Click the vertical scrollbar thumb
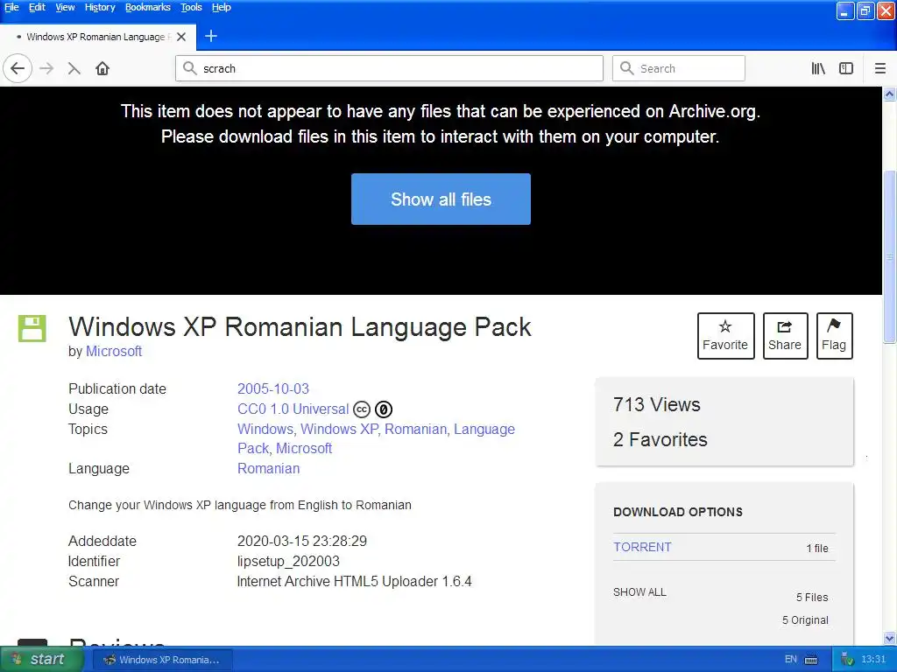Screen dimensions: 897x672 (890, 257)
